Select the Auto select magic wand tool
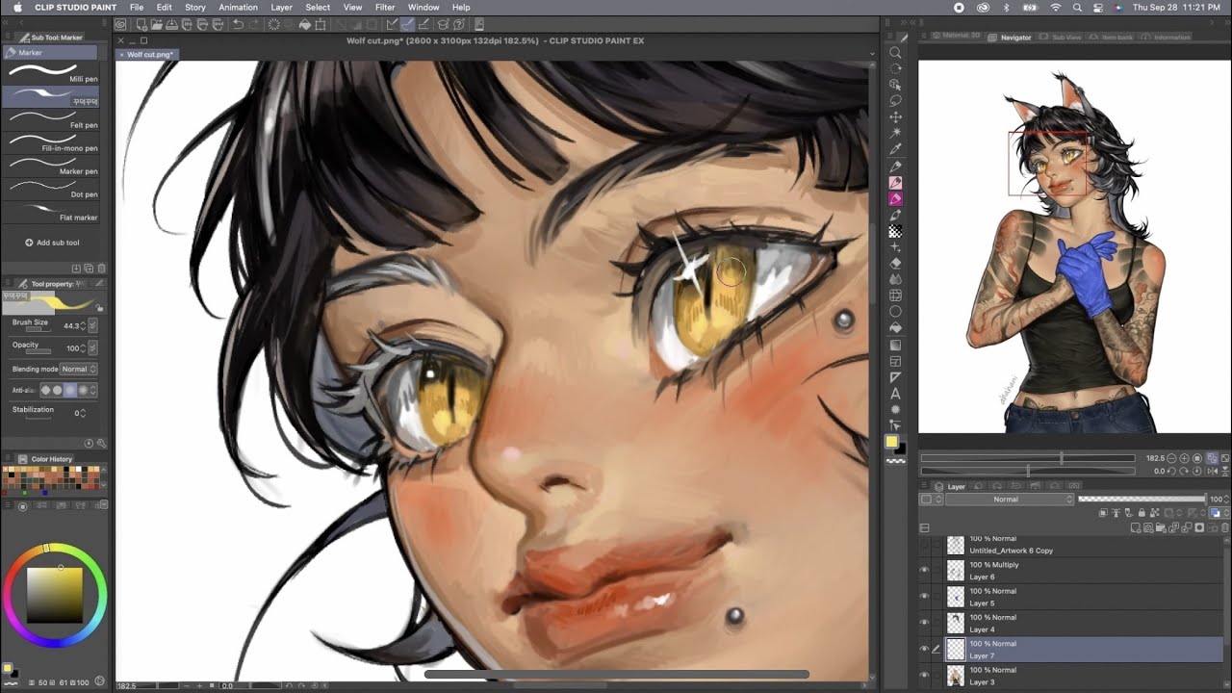Viewport: 1232px width, 693px height. (x=895, y=133)
